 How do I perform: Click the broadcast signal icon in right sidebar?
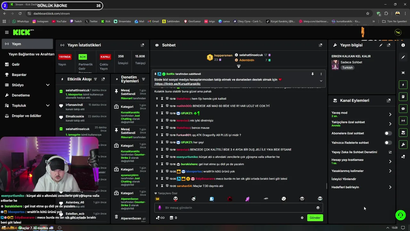[x=403, y=121]
